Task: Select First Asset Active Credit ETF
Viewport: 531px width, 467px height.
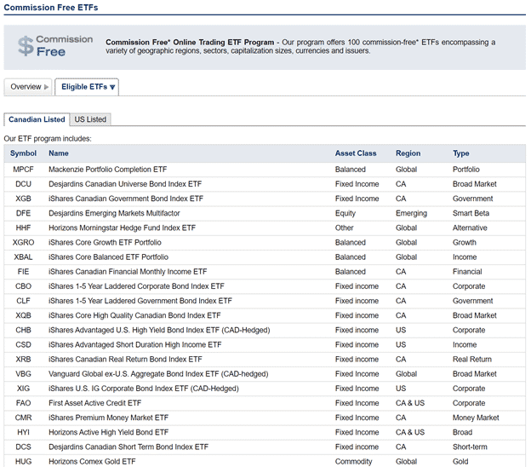Action: tap(94, 403)
